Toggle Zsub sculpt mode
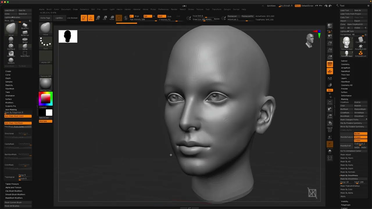 coord(169,16)
